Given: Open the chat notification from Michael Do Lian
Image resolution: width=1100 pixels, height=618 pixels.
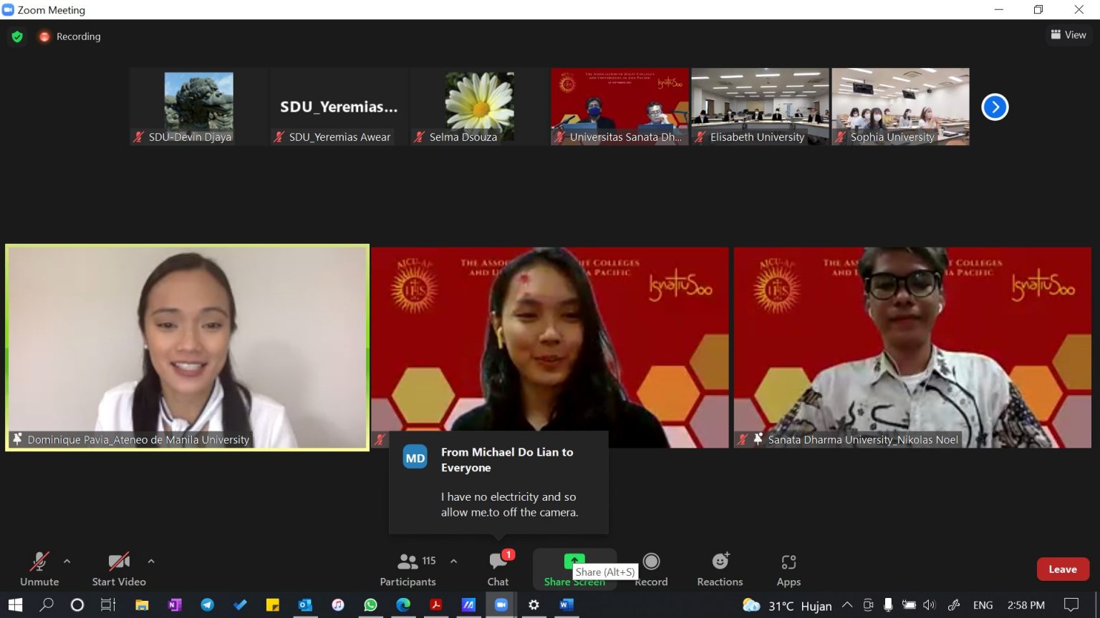Looking at the screenshot, I should [x=498, y=482].
